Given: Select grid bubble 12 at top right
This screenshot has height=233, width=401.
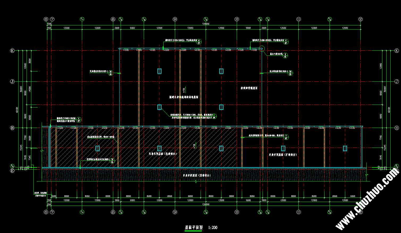Looking at the screenshot, I should pos(361,19).
